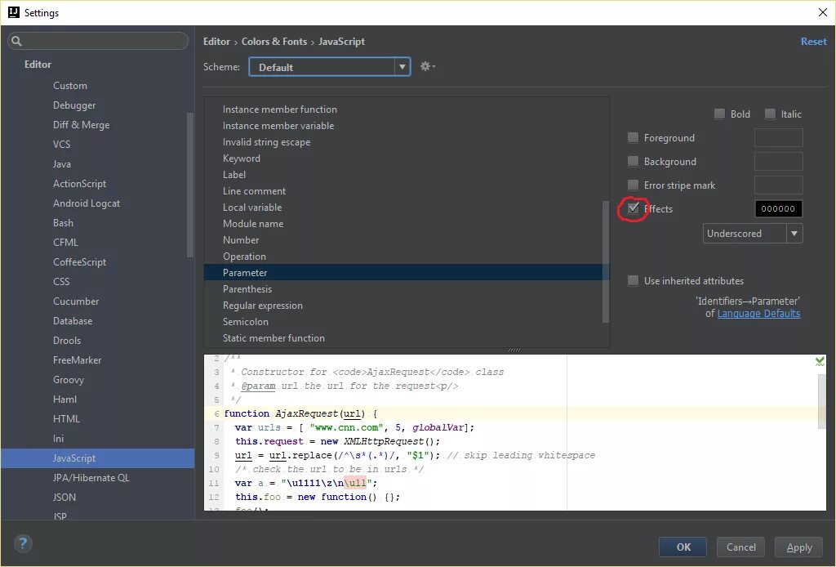Toggle the Background checkbox
The image size is (836, 567).
point(633,161)
